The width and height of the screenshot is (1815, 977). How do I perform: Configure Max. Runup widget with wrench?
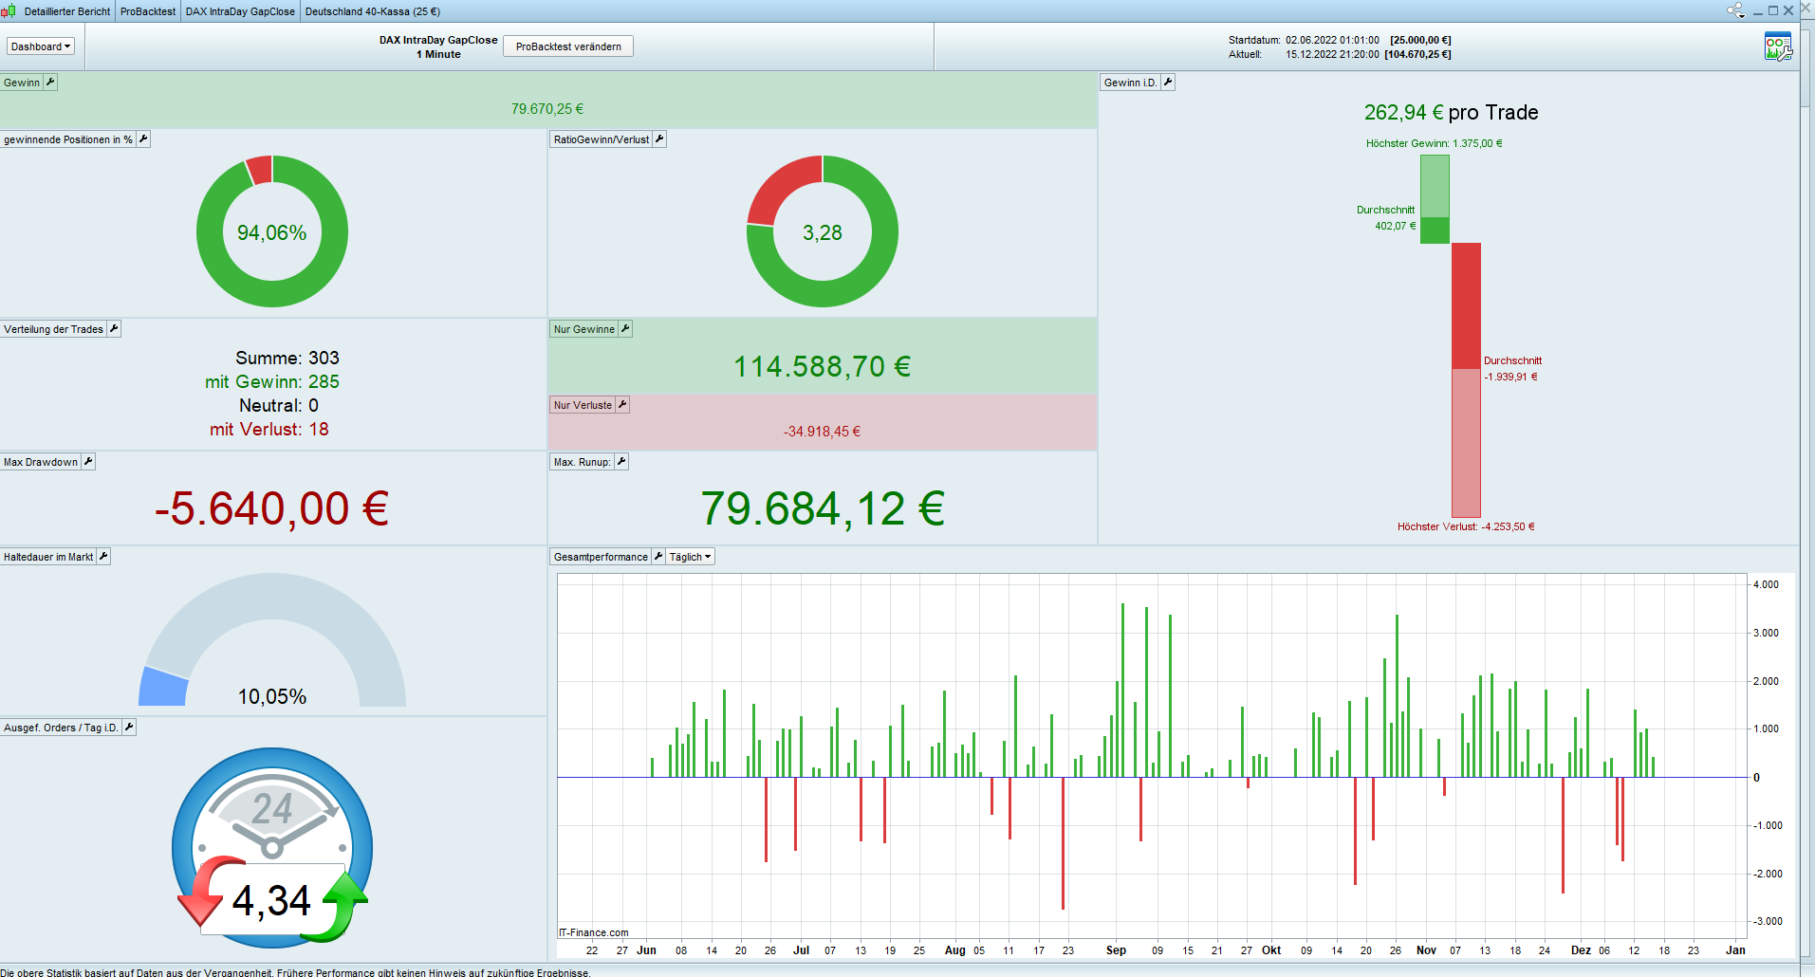click(621, 462)
